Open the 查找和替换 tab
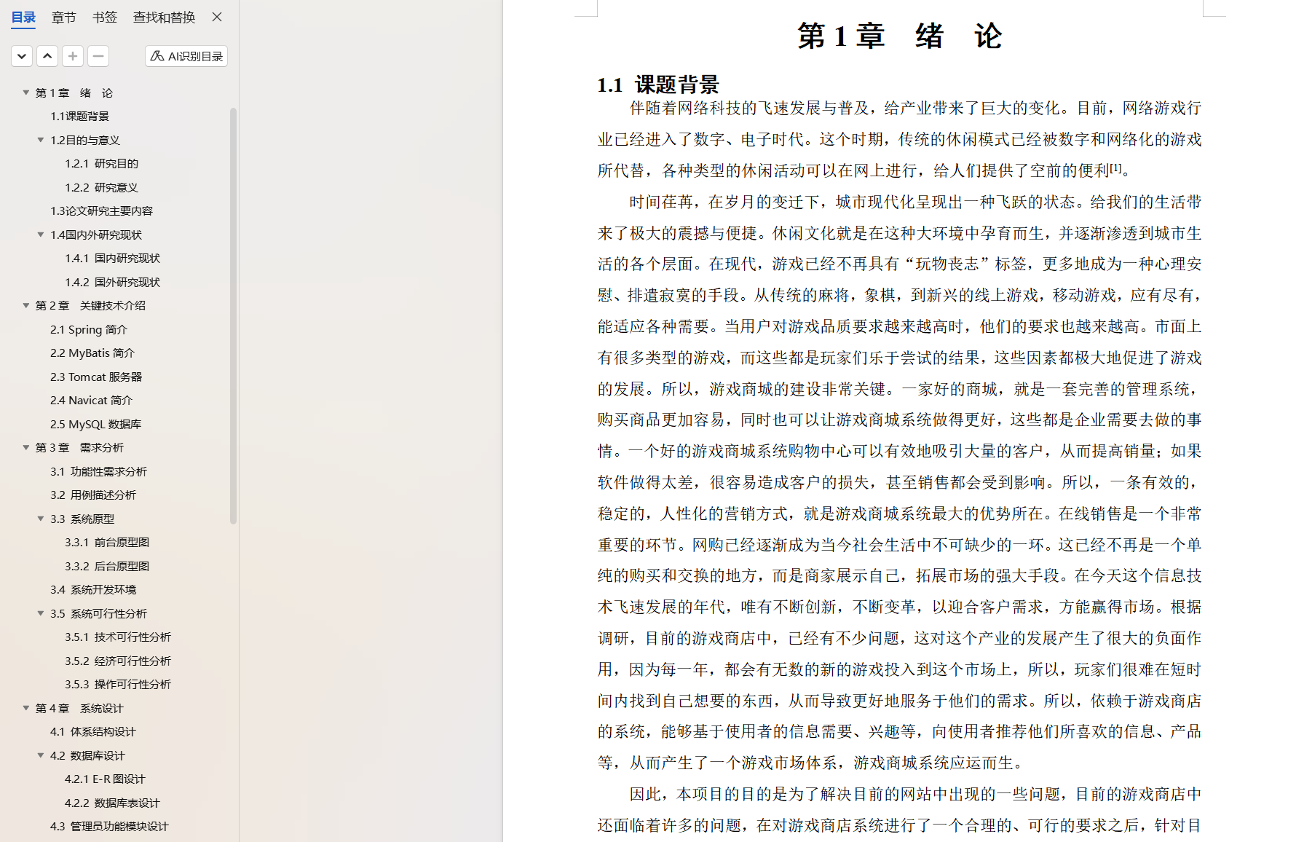The width and height of the screenshot is (1296, 842). 164,17
